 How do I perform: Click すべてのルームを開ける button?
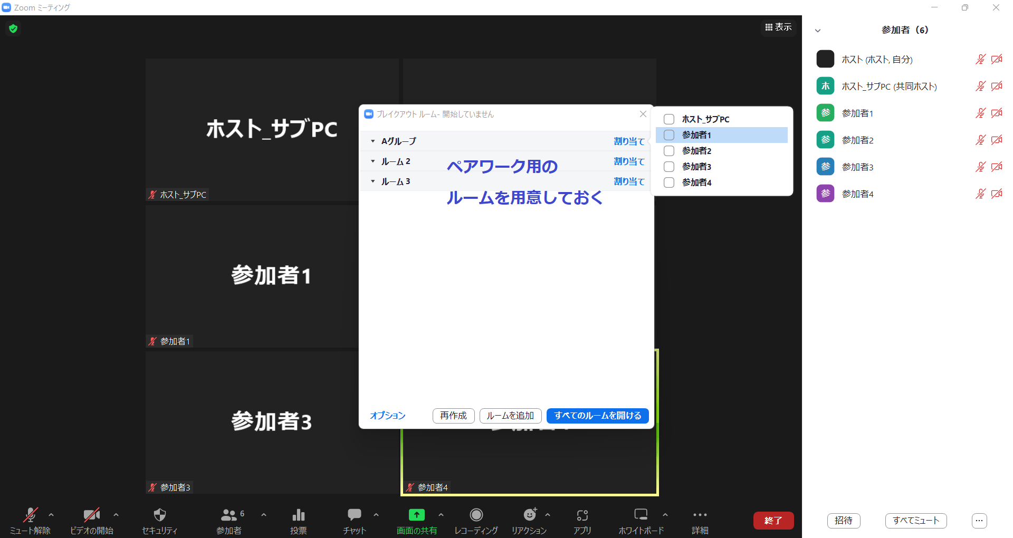(x=597, y=416)
